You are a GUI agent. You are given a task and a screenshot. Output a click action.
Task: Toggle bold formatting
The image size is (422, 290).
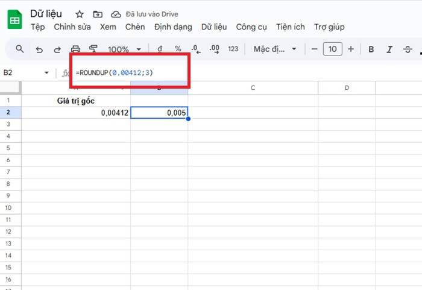[x=371, y=49]
